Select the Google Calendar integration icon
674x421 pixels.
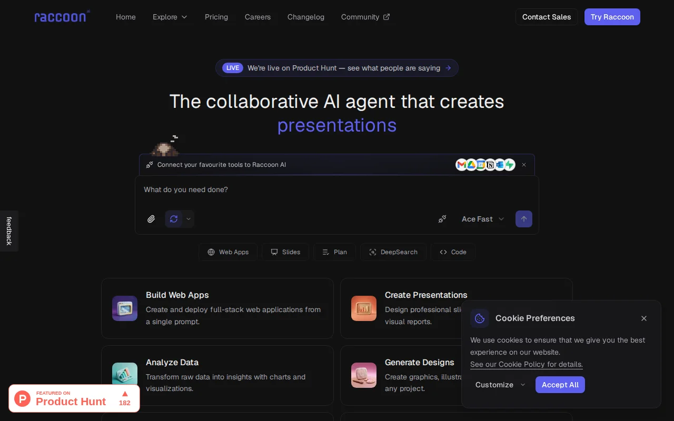point(481,165)
